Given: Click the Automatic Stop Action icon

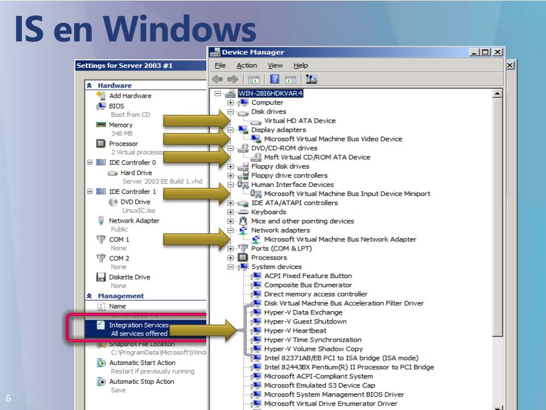Looking at the screenshot, I should click(101, 382).
